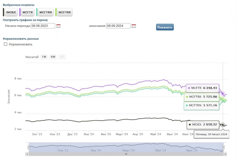Open the start date calendar picker
This screenshot has height=160, width=236.
click(x=58, y=26)
